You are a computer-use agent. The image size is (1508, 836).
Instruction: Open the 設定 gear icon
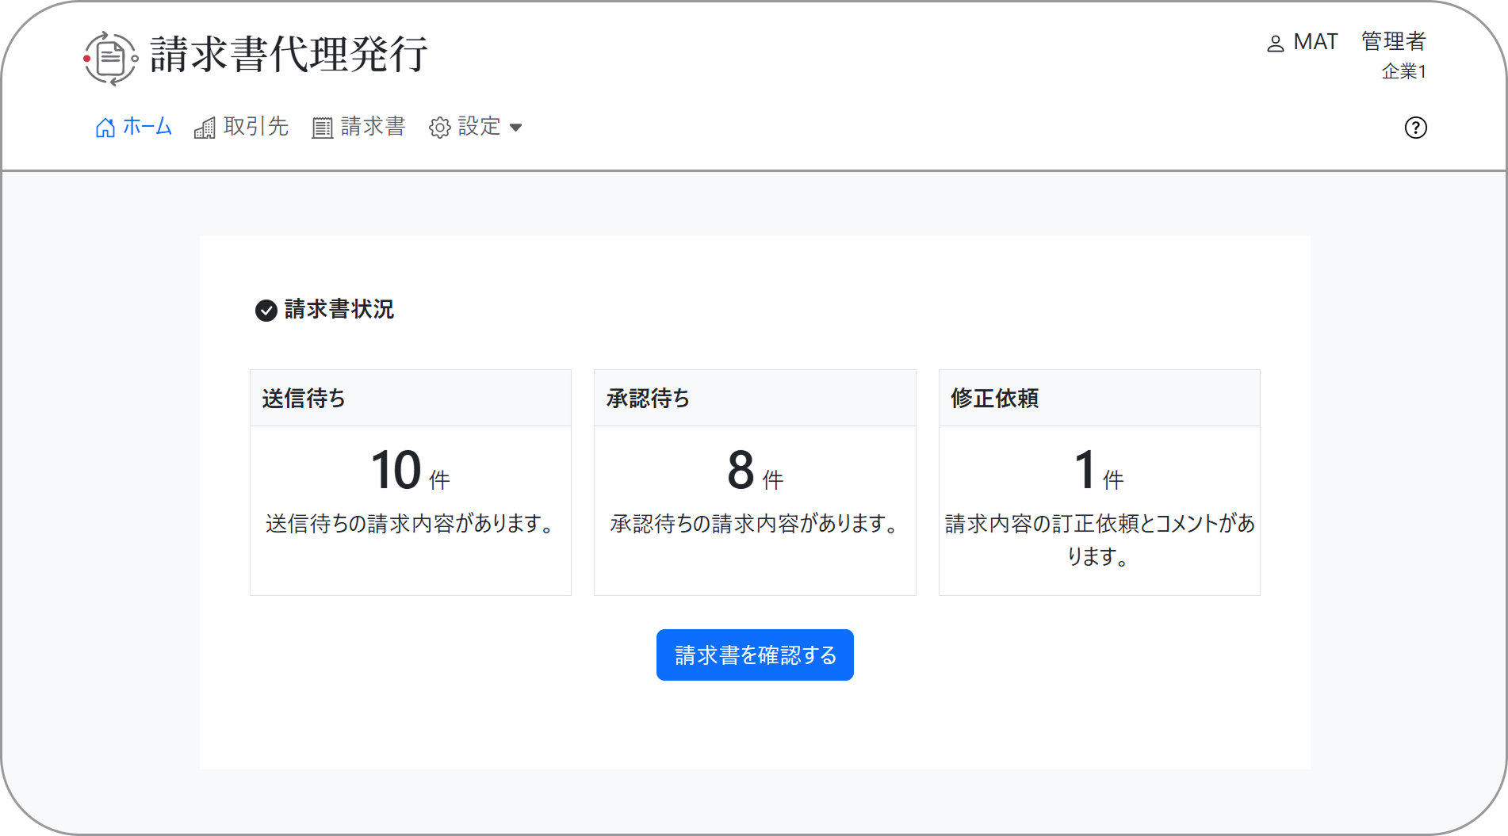tap(439, 127)
